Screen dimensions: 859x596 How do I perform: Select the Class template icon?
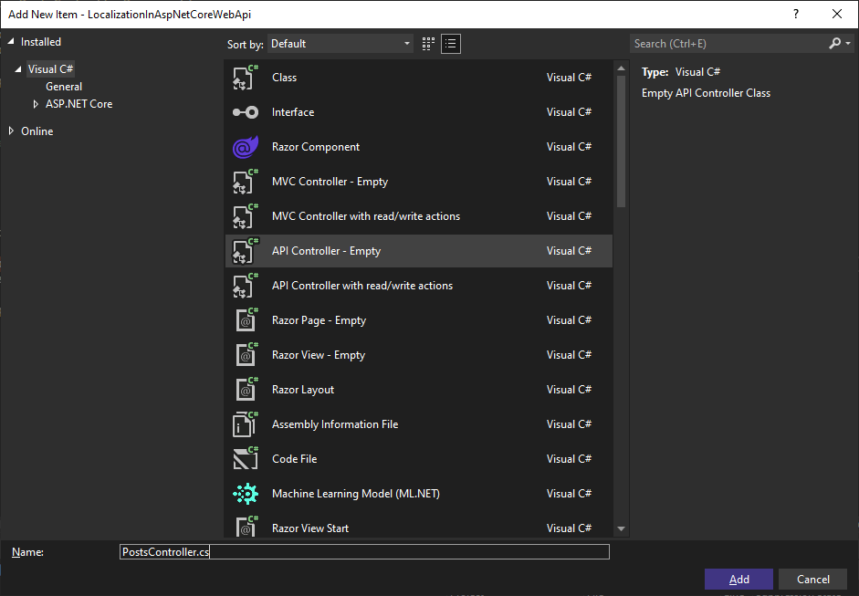pyautogui.click(x=245, y=77)
